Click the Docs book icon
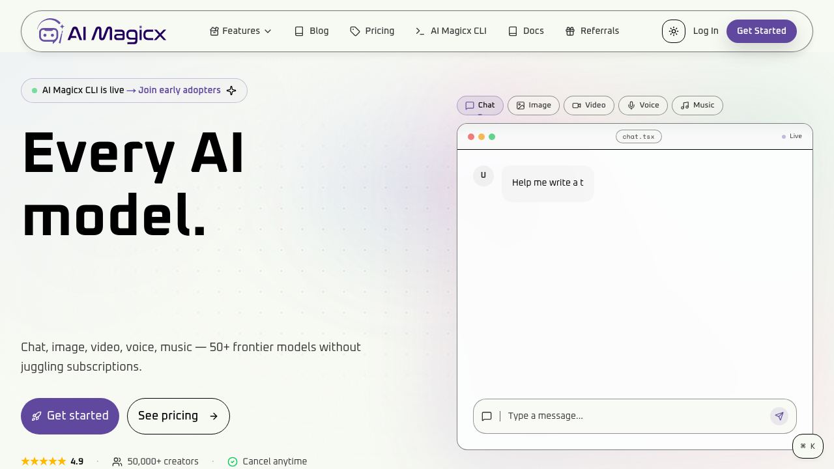Viewport: 834px width, 469px height. point(513,31)
